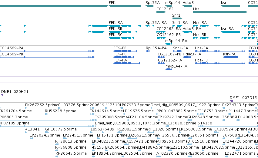Click the mRpL44-PA protein label
This screenshot has height=158, width=258.
pos(176,66)
